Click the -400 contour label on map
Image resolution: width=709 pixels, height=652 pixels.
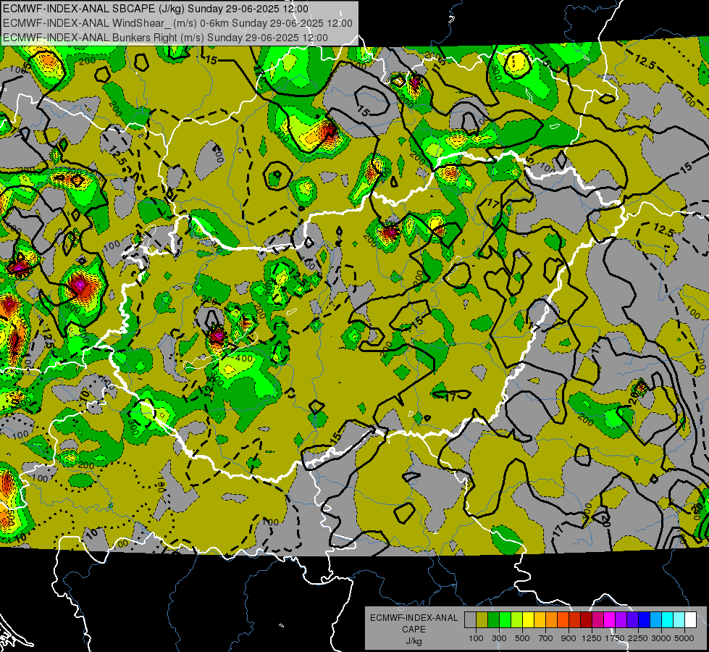coord(243,359)
